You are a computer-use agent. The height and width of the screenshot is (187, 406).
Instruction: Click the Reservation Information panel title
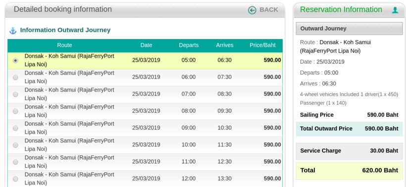pyautogui.click(x=341, y=9)
